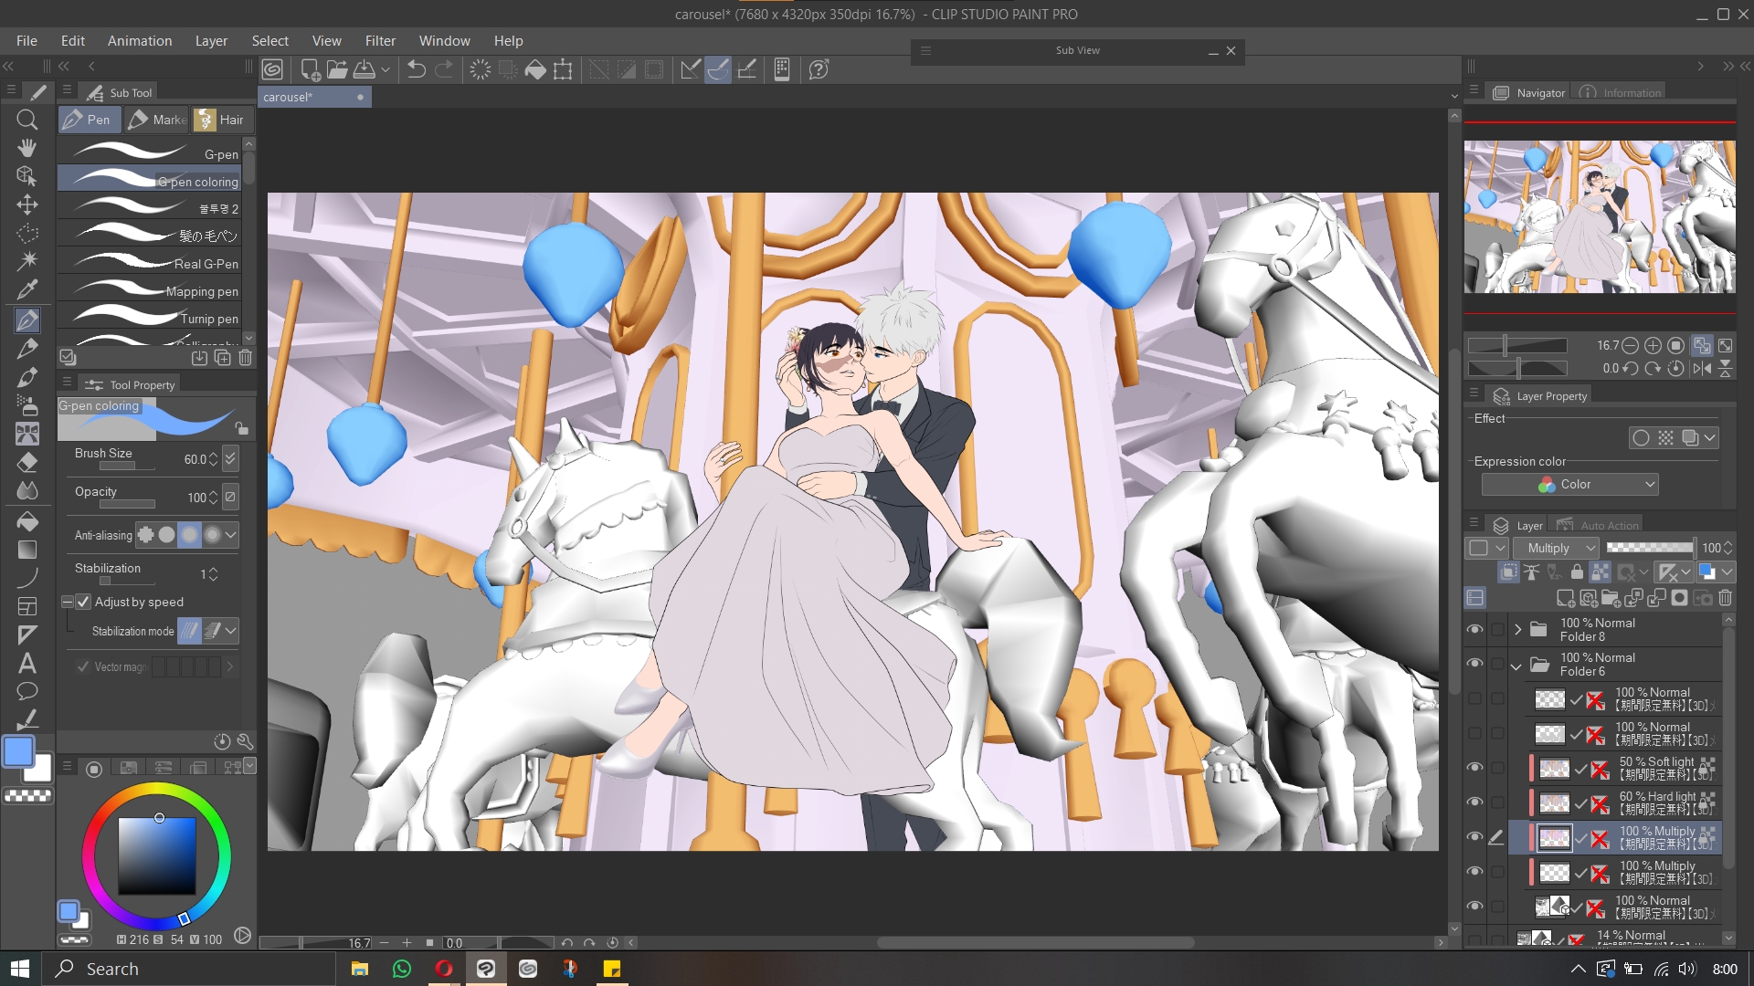Select the Text tool

click(x=26, y=664)
